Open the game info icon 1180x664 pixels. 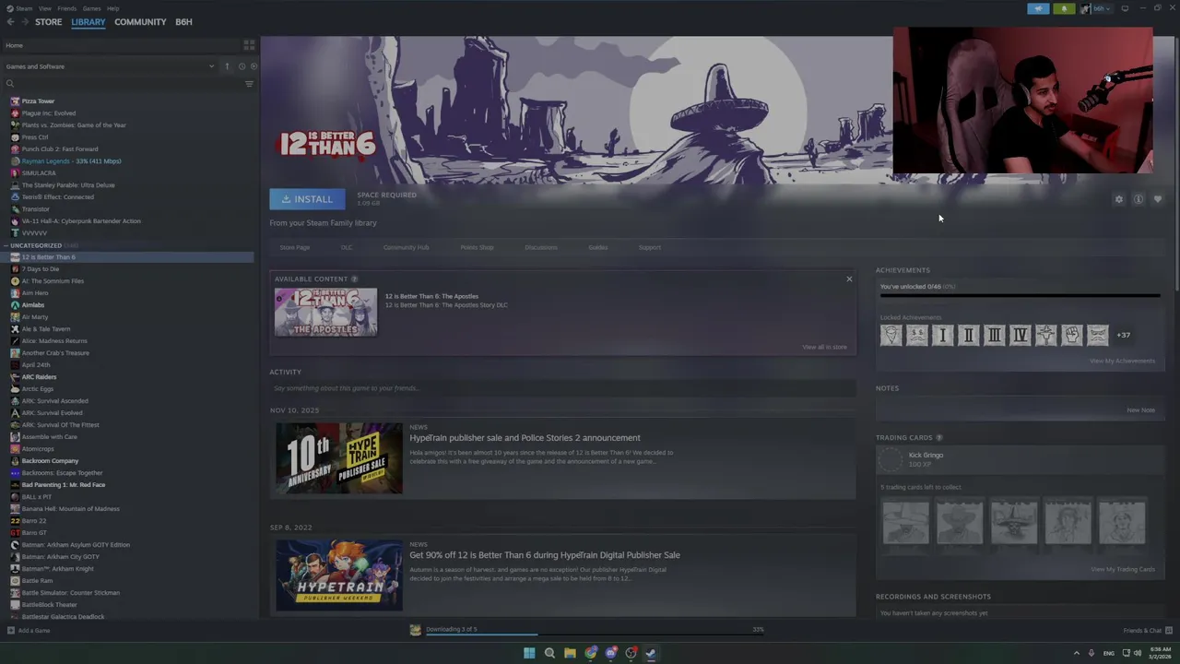1139,199
